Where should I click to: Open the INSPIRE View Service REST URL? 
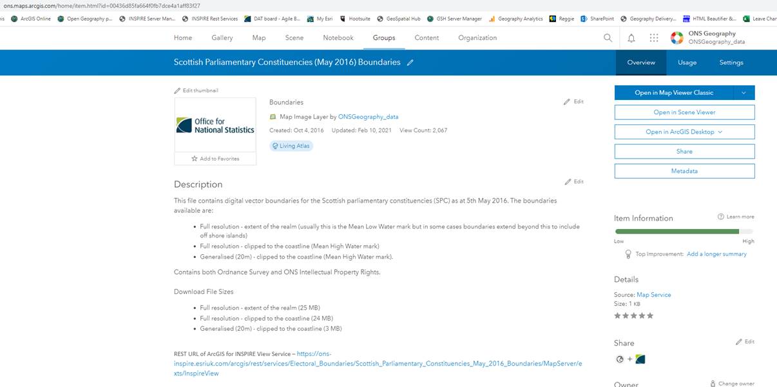coord(378,364)
